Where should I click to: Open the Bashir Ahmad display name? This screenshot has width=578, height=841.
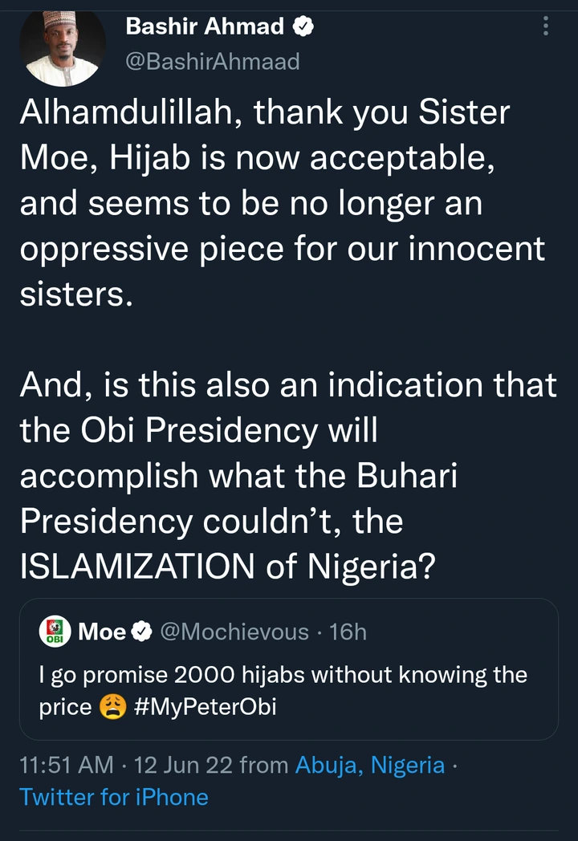point(205,26)
